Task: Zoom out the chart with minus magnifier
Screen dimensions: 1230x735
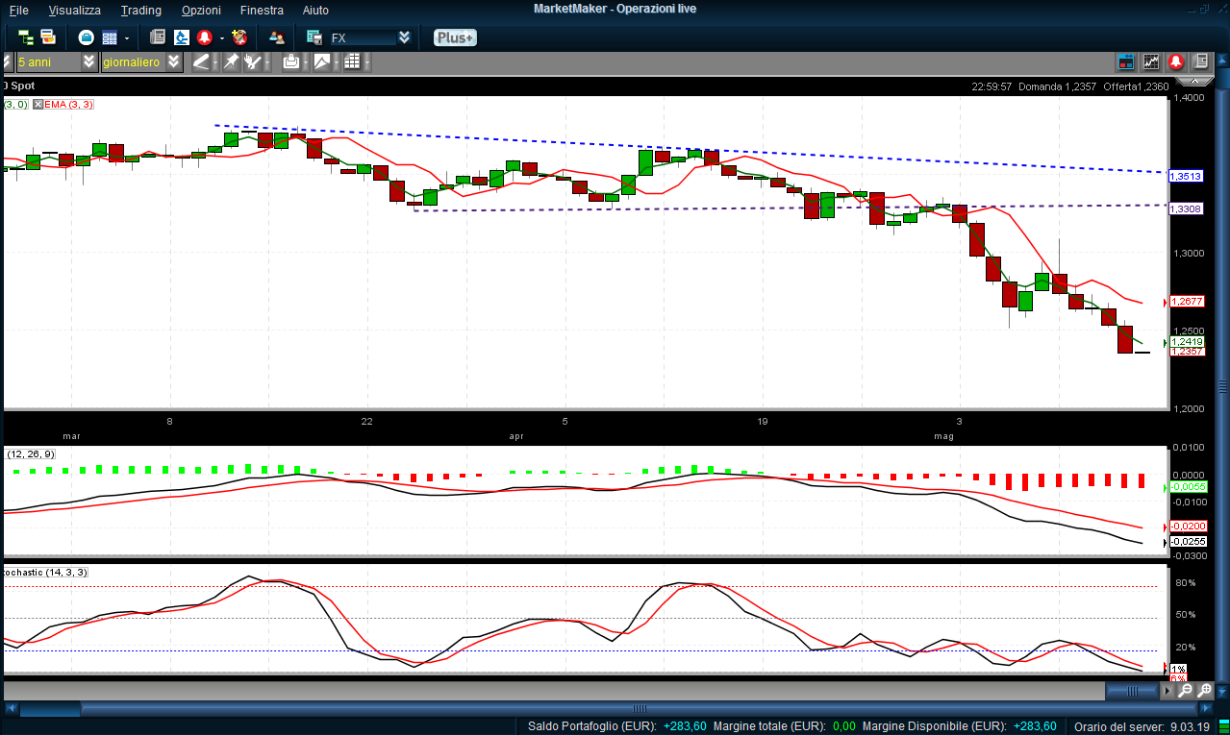Action: 1186,690
